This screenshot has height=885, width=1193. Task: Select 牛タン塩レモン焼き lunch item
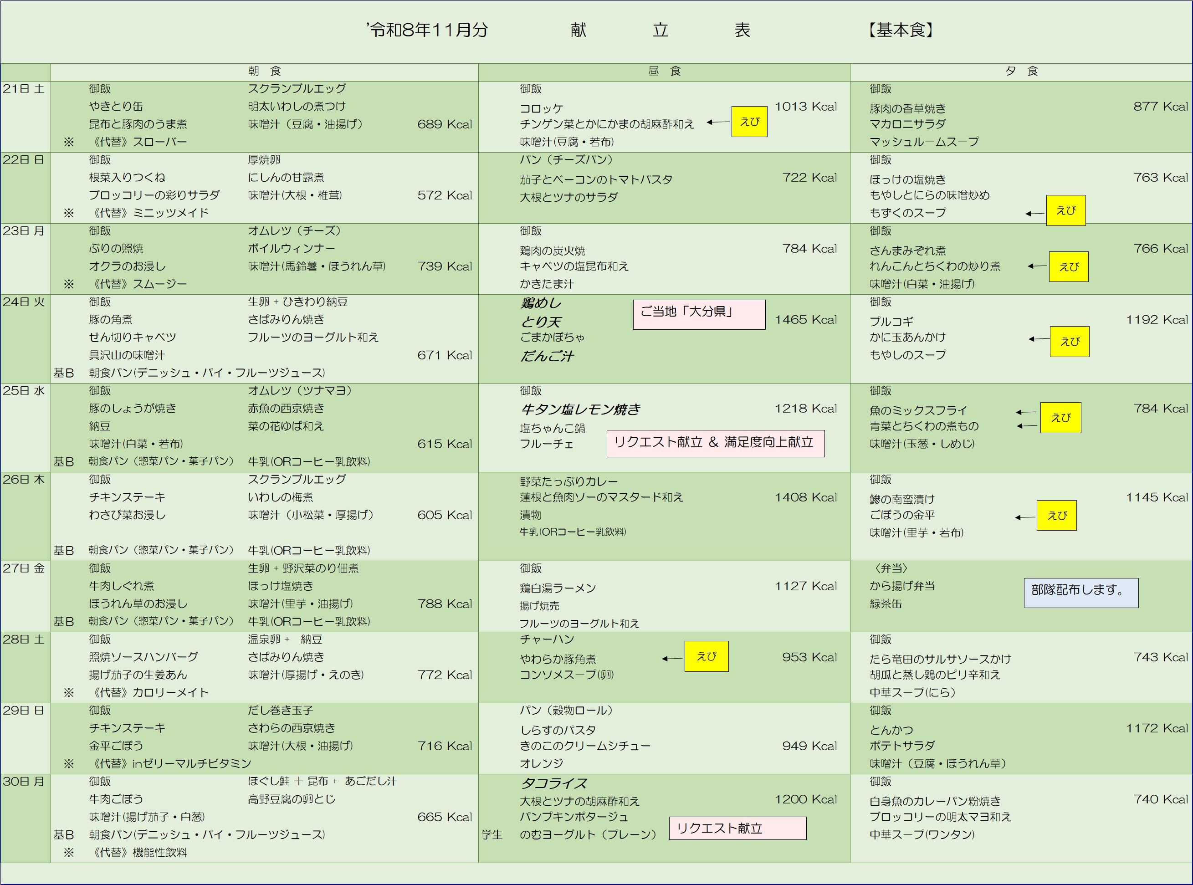pyautogui.click(x=581, y=410)
